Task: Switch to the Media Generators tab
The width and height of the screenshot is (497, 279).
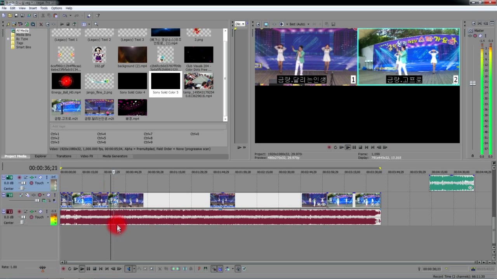Action: (x=115, y=156)
